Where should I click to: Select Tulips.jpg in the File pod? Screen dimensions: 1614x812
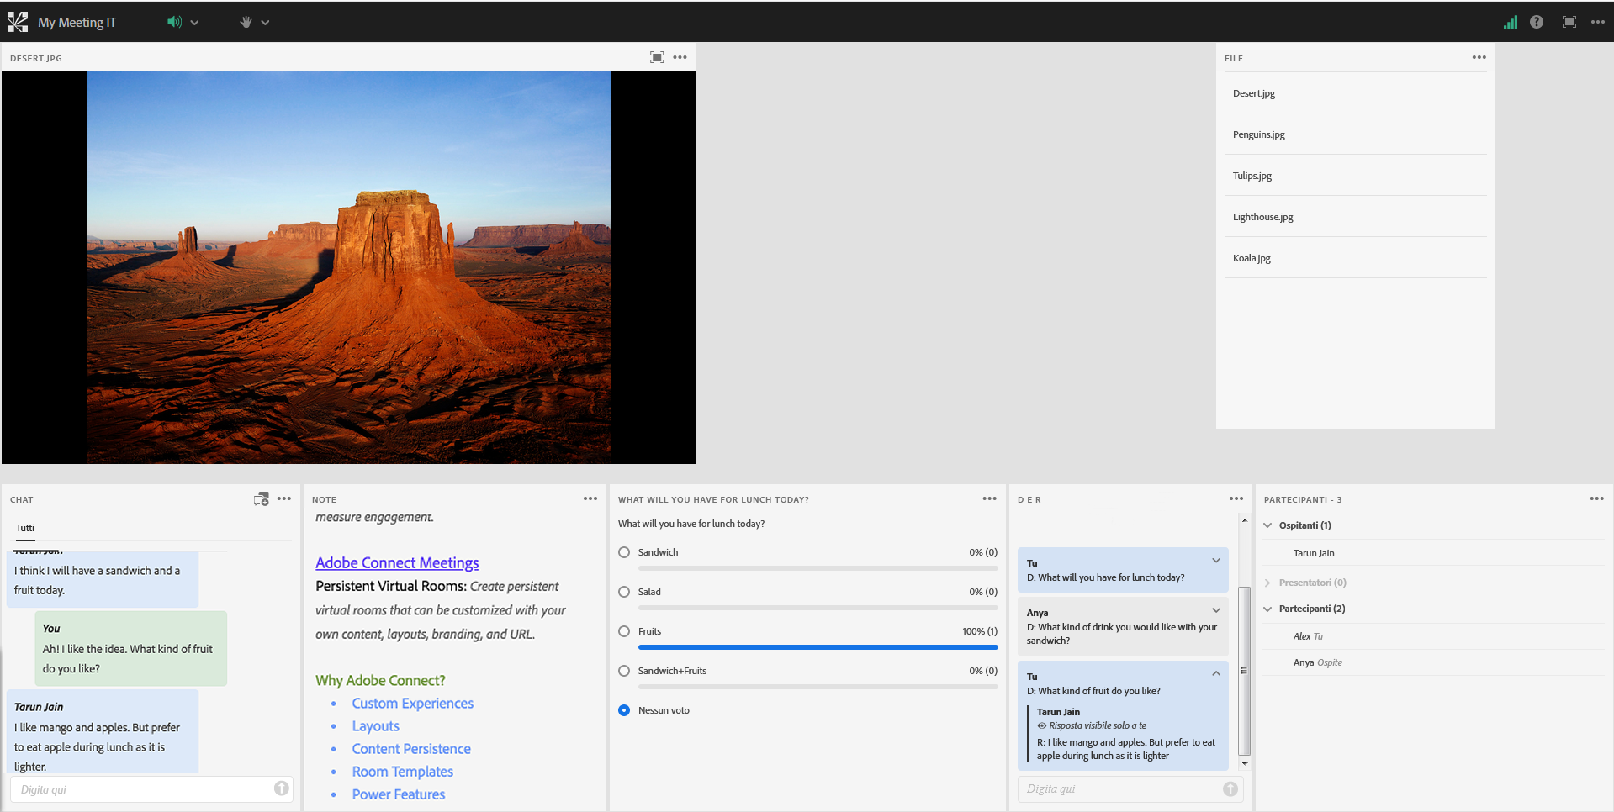tap(1355, 176)
